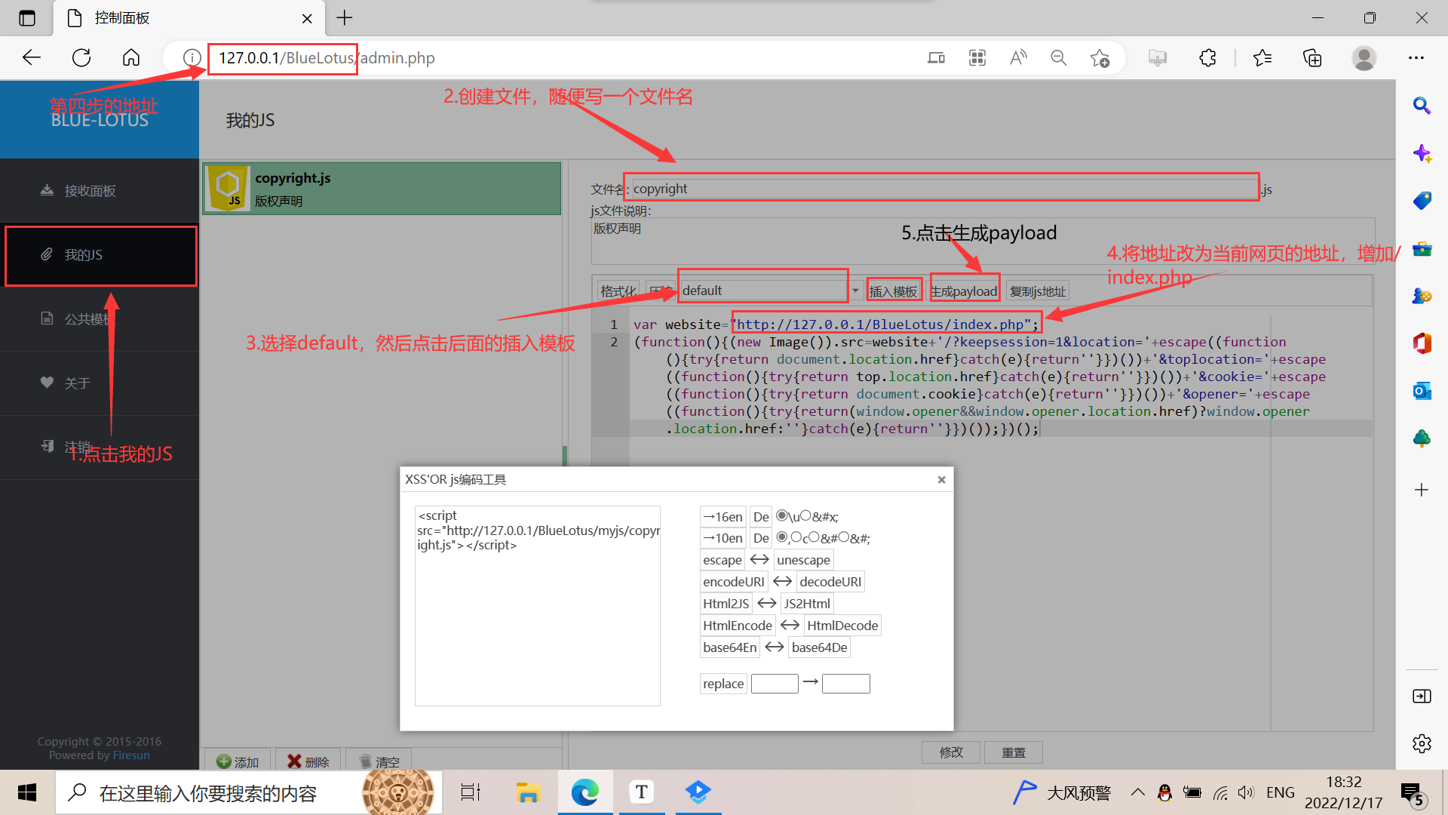Click the HtmlDecode button

coord(842,626)
